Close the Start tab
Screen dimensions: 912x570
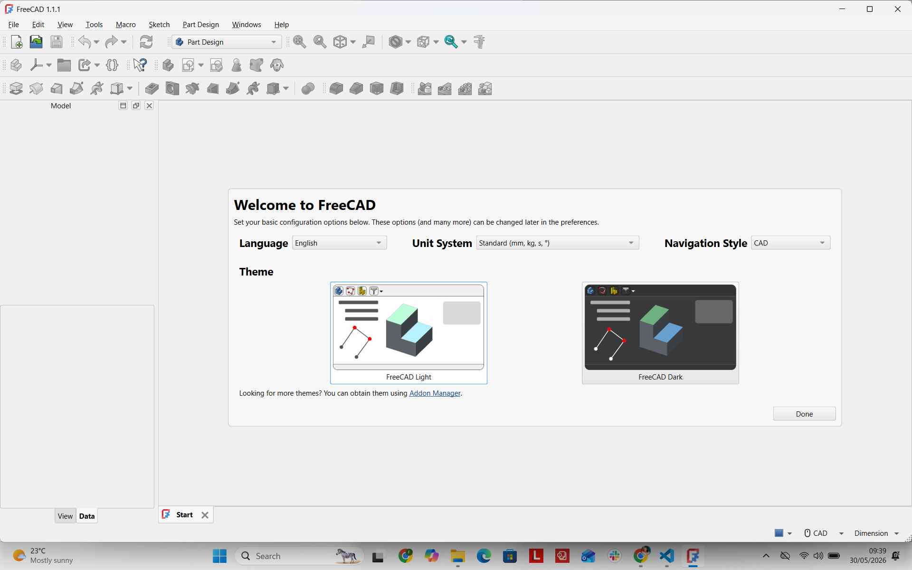[205, 515]
